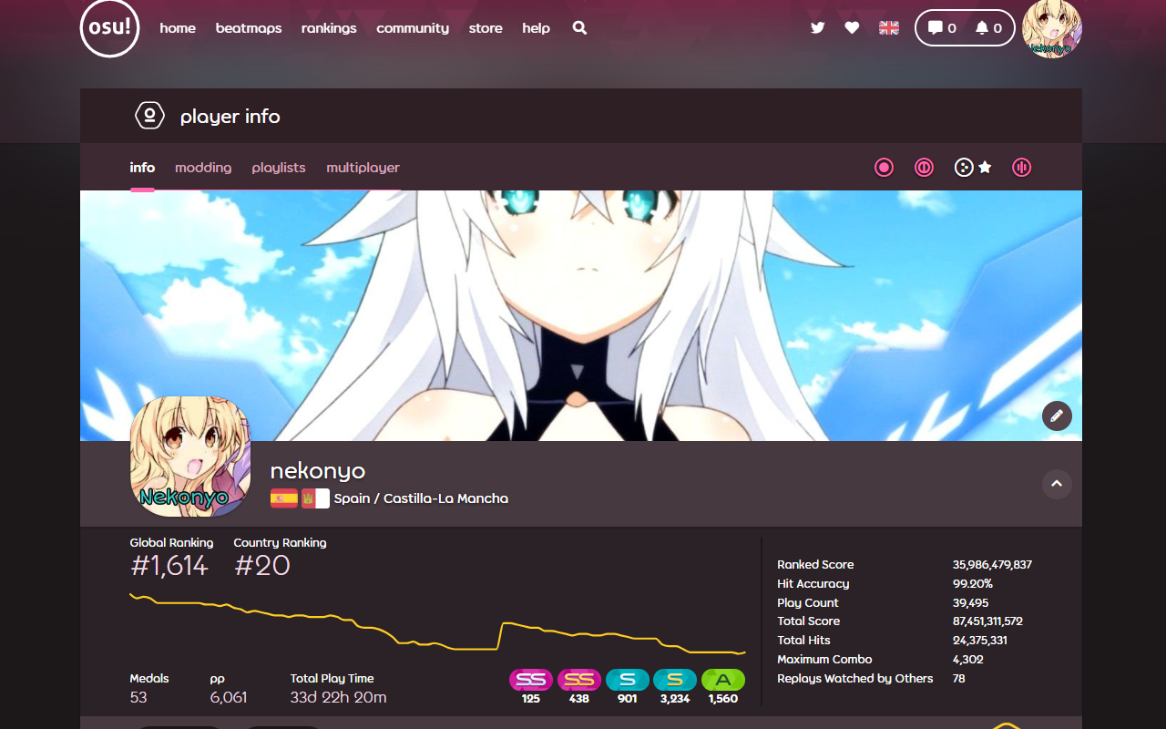Click Total Score value 87,451,311,572
The width and height of the screenshot is (1166, 729).
pos(988,621)
